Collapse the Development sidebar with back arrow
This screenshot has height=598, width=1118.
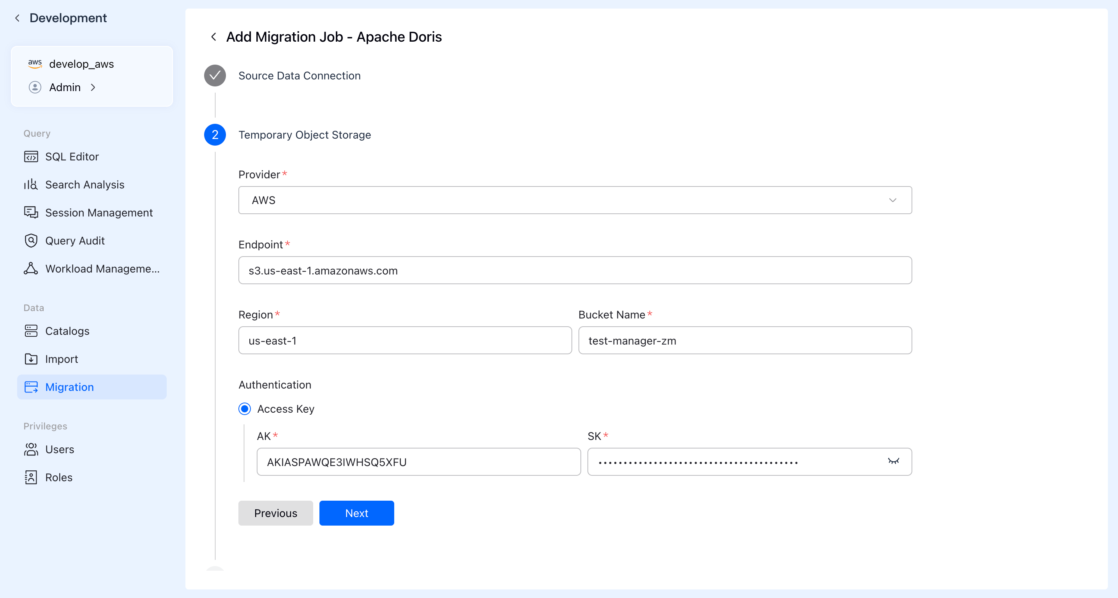click(x=17, y=18)
